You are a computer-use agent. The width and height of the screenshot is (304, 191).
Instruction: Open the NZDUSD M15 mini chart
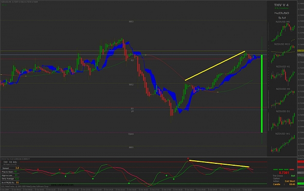(283, 54)
